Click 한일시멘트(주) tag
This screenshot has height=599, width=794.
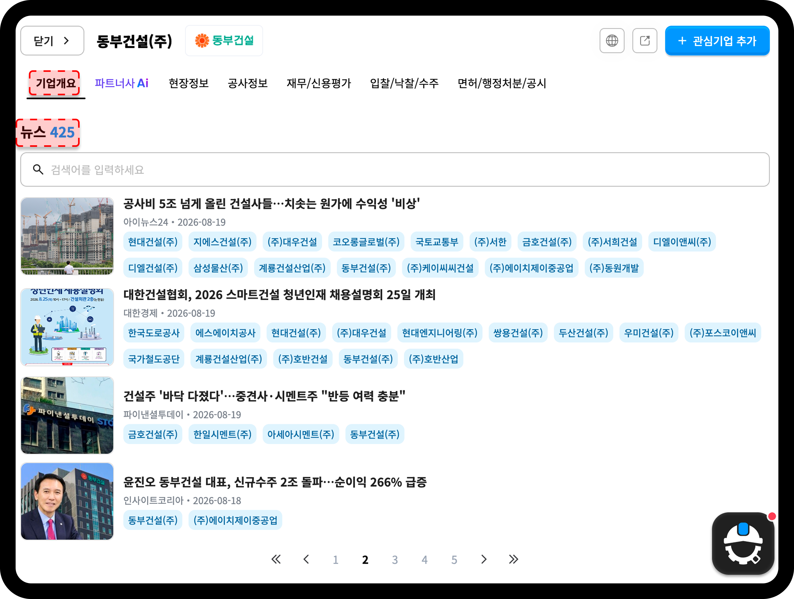tap(223, 434)
